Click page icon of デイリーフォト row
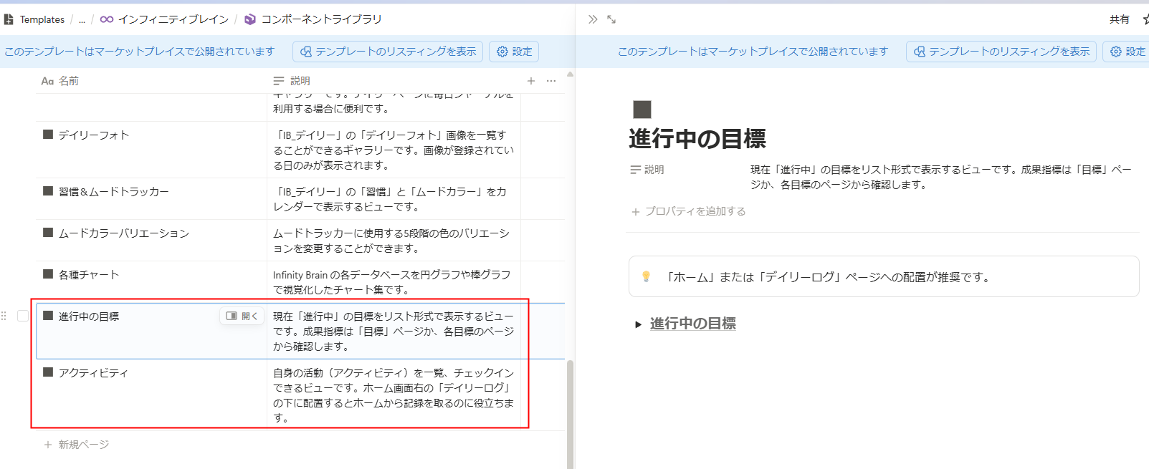This screenshot has width=1149, height=469. pos(48,135)
